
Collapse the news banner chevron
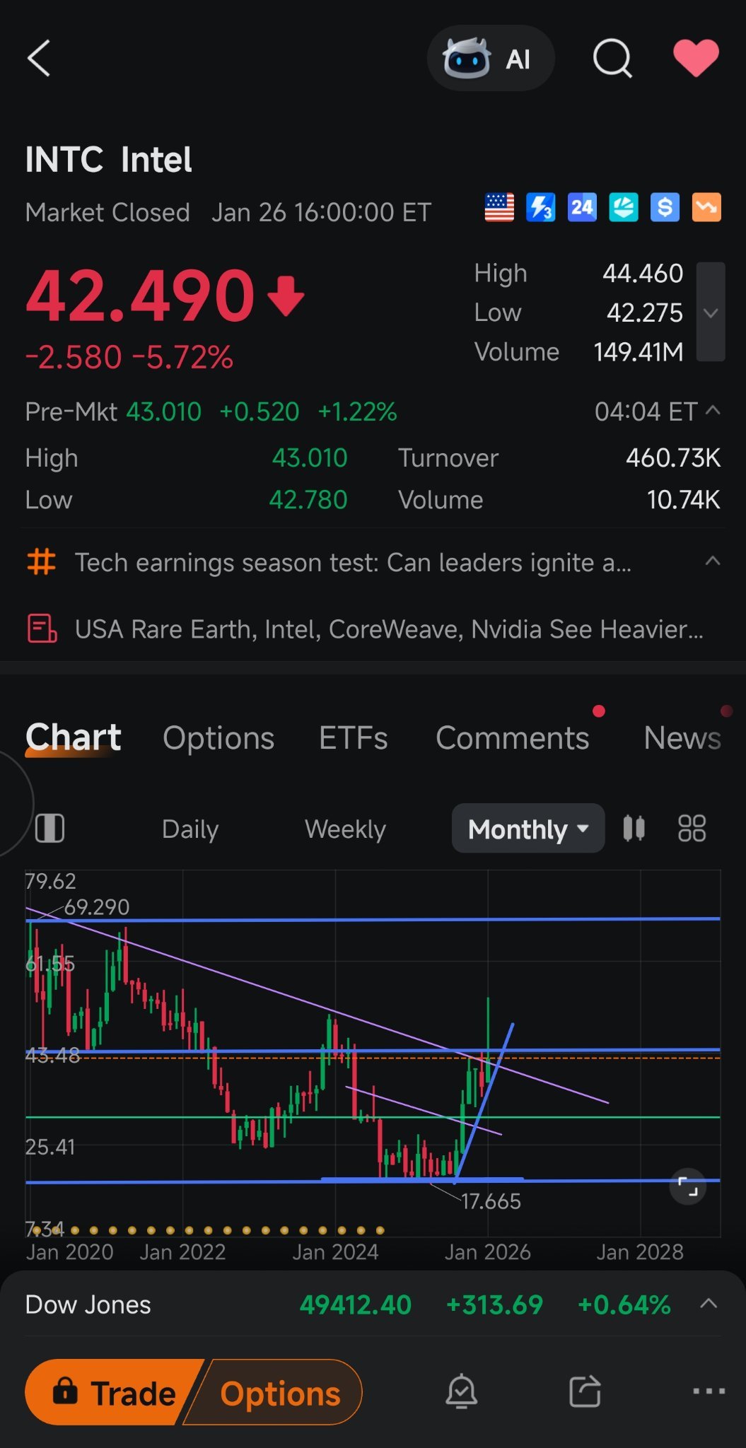pyautogui.click(x=713, y=561)
